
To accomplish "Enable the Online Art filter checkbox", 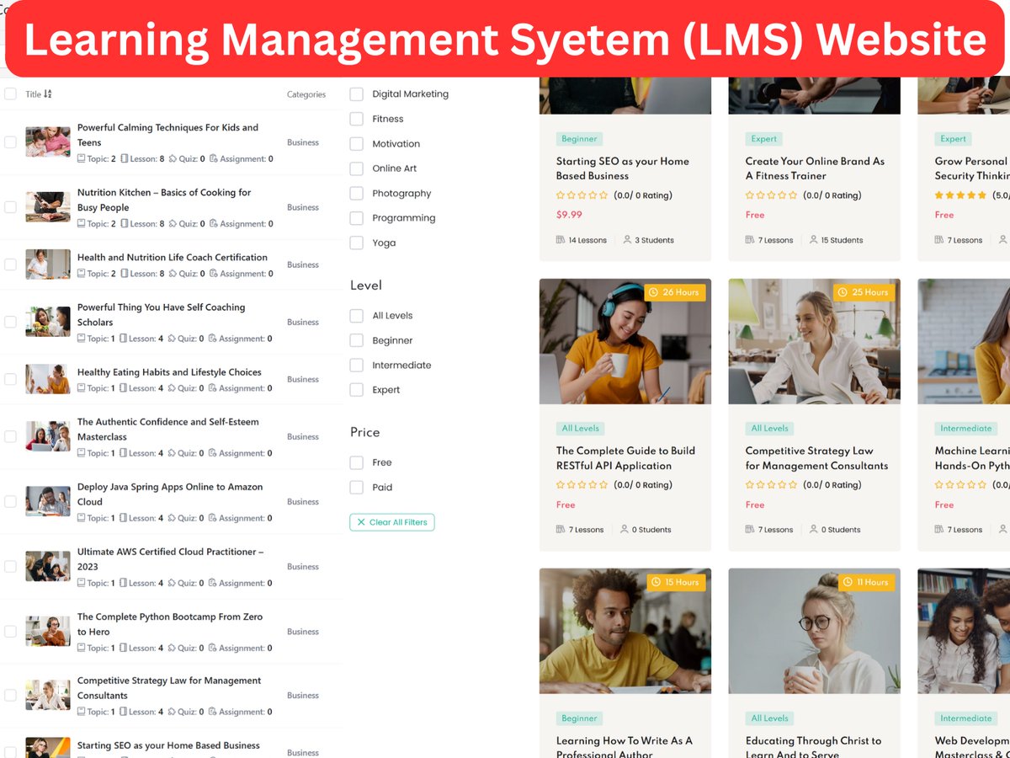I will 357,168.
